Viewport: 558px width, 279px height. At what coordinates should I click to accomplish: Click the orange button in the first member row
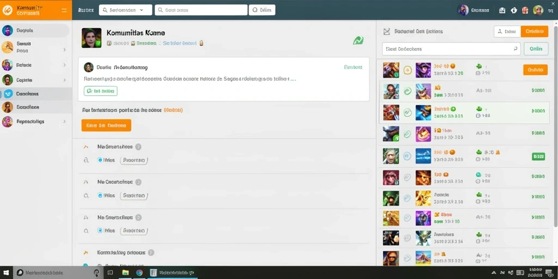point(535,70)
